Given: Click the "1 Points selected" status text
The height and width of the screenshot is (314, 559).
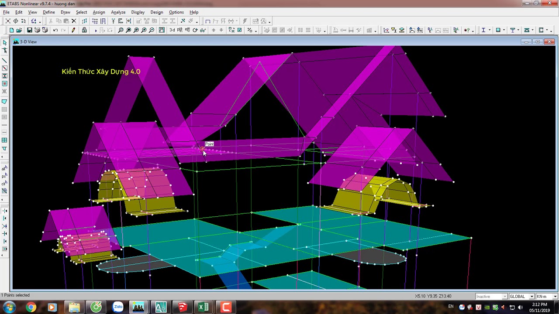Looking at the screenshot, I should pyautogui.click(x=15, y=295).
